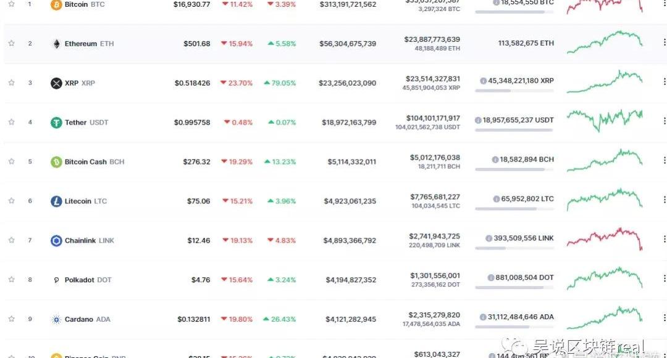Toggle watchlist star for Ethereum

point(12,43)
